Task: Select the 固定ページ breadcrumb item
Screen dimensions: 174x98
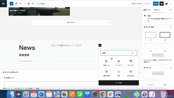Action: (x=6, y=88)
